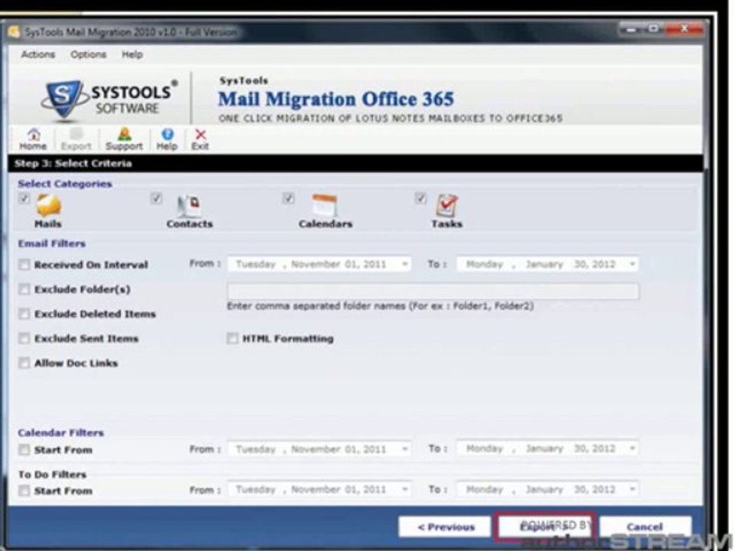Uncheck the Tasks category checkbox
Screen dimensions: 734x551
click(x=421, y=198)
